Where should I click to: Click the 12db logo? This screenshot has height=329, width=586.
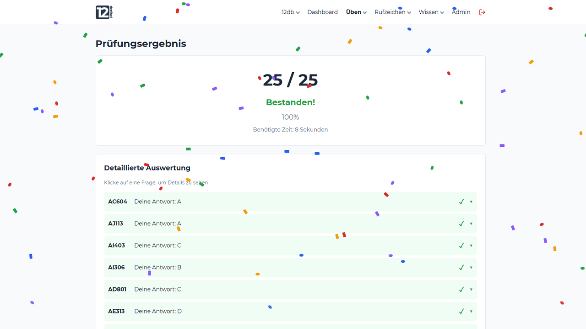coord(102,12)
